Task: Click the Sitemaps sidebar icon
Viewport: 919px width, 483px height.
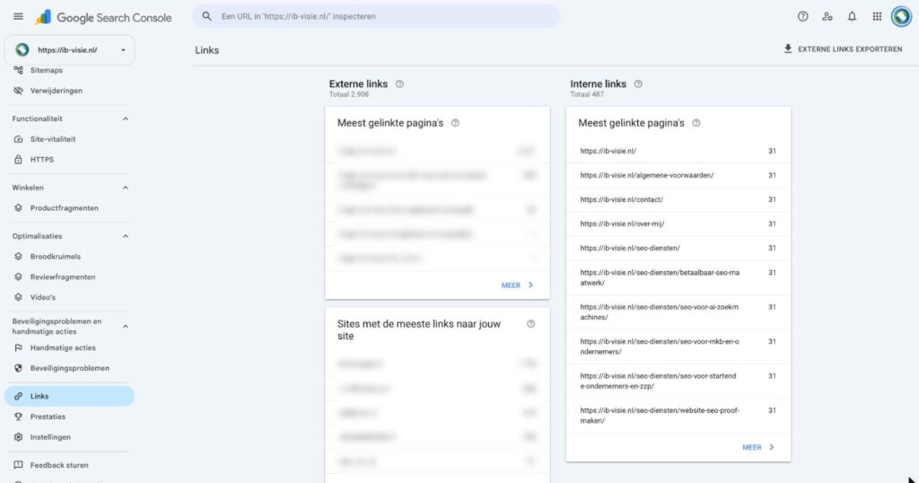Action: [x=18, y=70]
